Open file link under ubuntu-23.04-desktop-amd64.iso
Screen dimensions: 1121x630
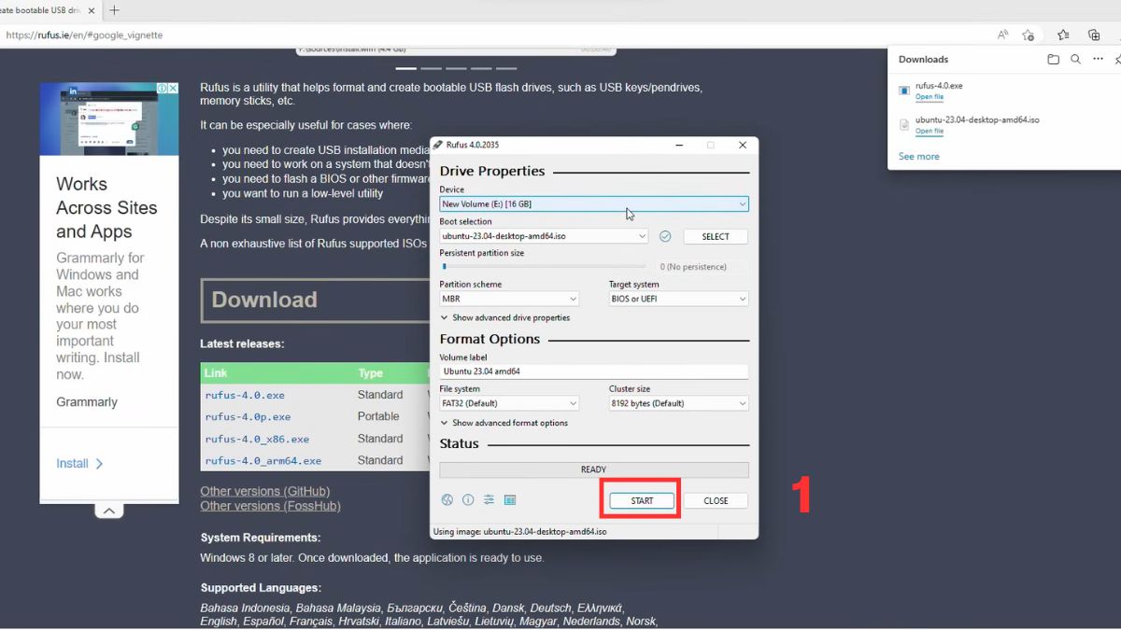coord(929,132)
